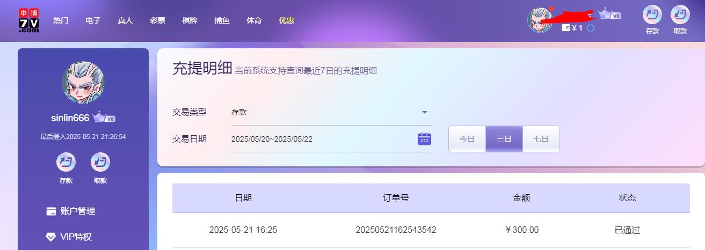Click the sidebar profile avatar
Screen dimensions: 705x250
(83, 83)
